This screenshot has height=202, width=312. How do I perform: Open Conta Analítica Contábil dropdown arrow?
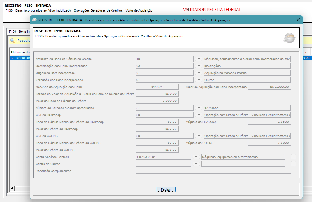[x=196, y=157]
